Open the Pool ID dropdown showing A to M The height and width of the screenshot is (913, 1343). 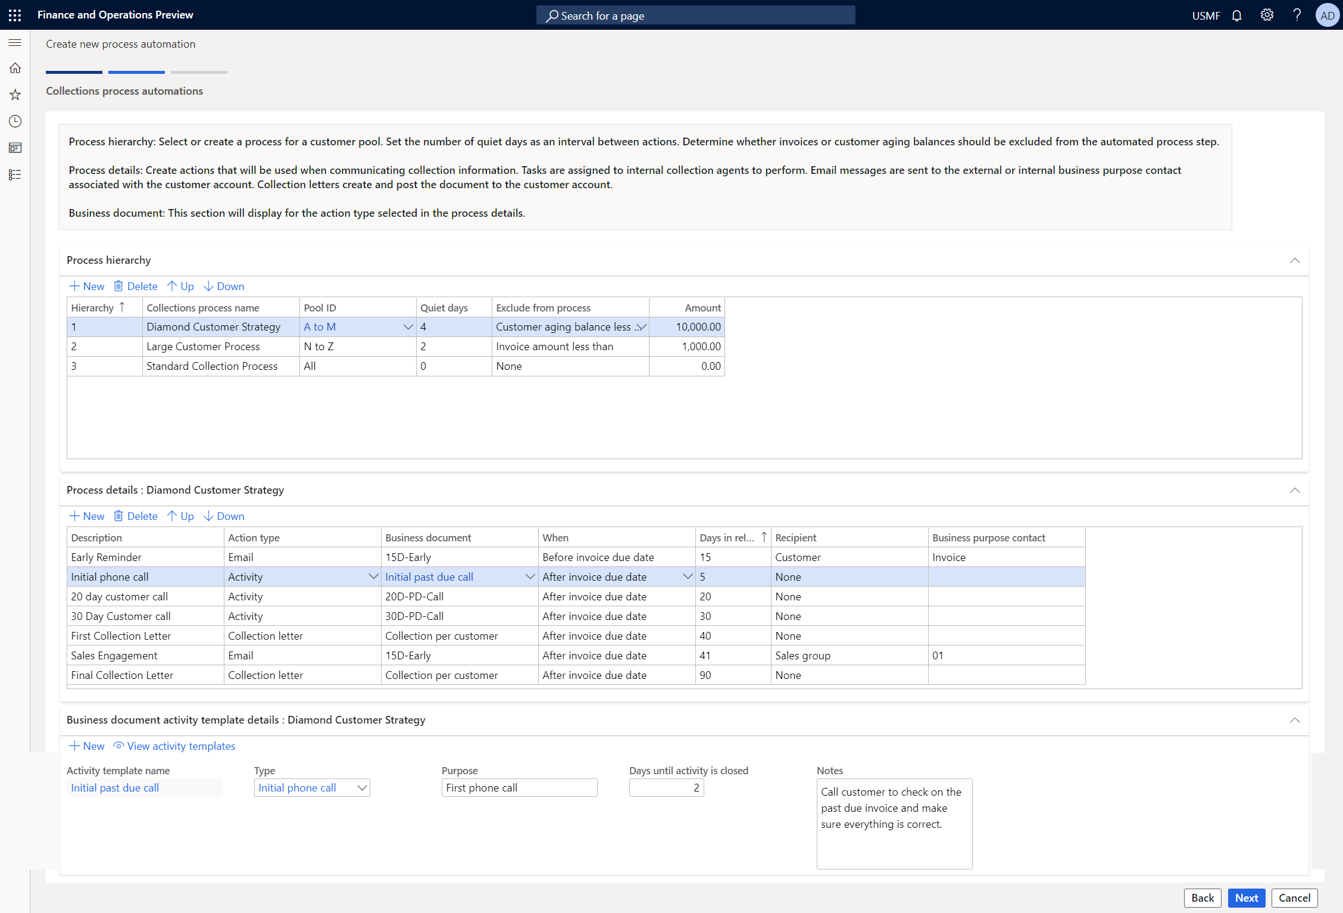click(x=408, y=326)
